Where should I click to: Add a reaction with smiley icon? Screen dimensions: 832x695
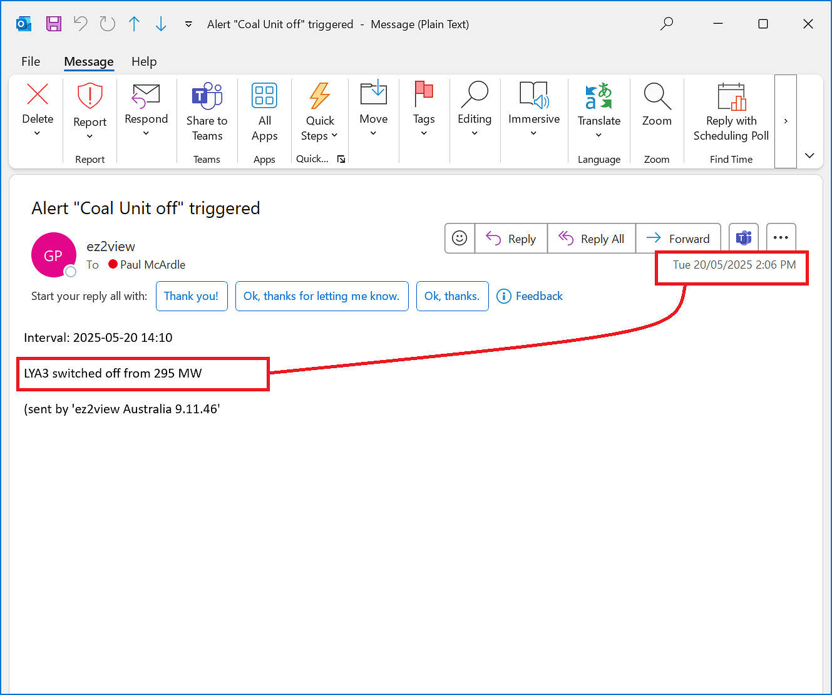[460, 238]
